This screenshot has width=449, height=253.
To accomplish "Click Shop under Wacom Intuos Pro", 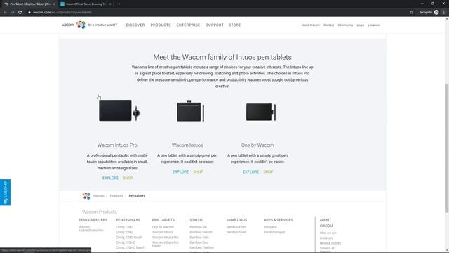I will click(x=128, y=178).
